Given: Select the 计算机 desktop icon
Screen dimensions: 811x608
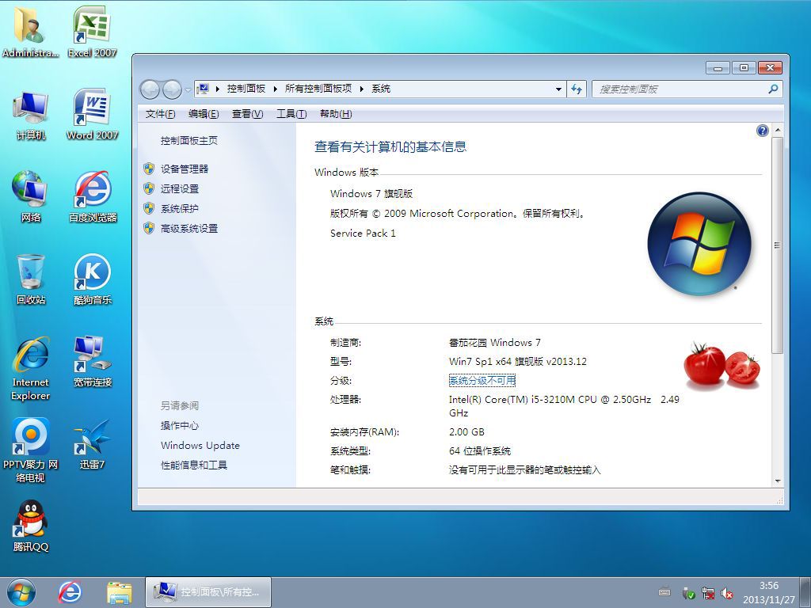Looking at the screenshot, I should click(31, 115).
